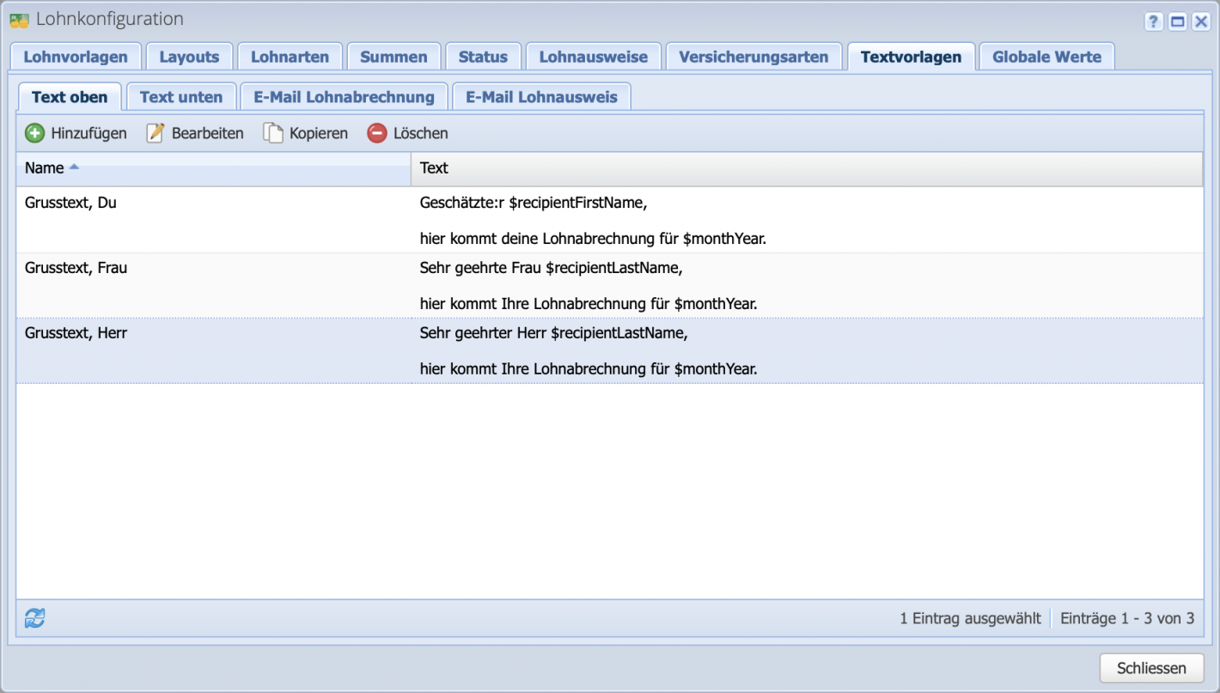Switch to the Globale Werte tab
1220x693 pixels.
(x=1046, y=56)
